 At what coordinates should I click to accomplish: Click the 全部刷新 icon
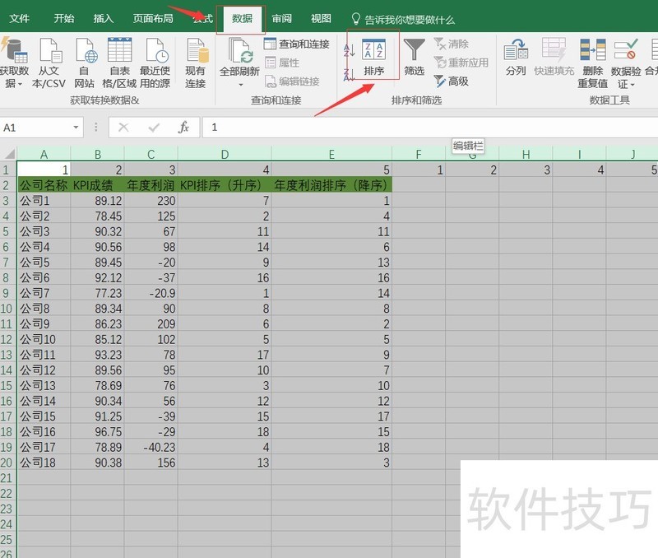239,51
